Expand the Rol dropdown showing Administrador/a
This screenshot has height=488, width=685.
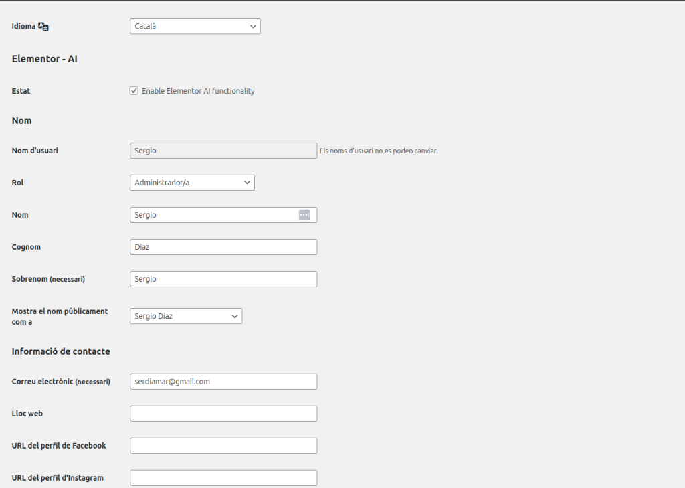click(x=192, y=183)
